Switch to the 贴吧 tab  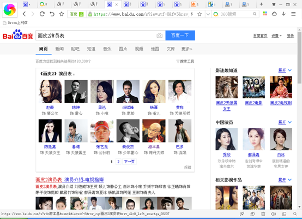pos(75,49)
